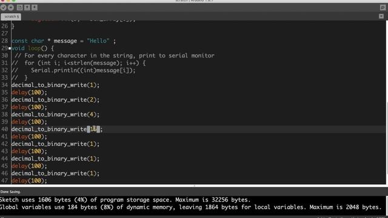Open the Serial Monitor magnifier icon
The image size is (388, 218).
pos(383,7)
